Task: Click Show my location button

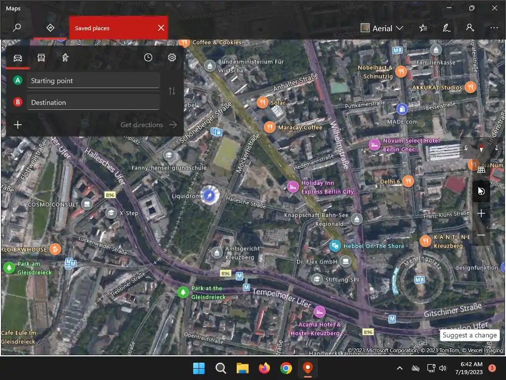Action: pos(481,191)
